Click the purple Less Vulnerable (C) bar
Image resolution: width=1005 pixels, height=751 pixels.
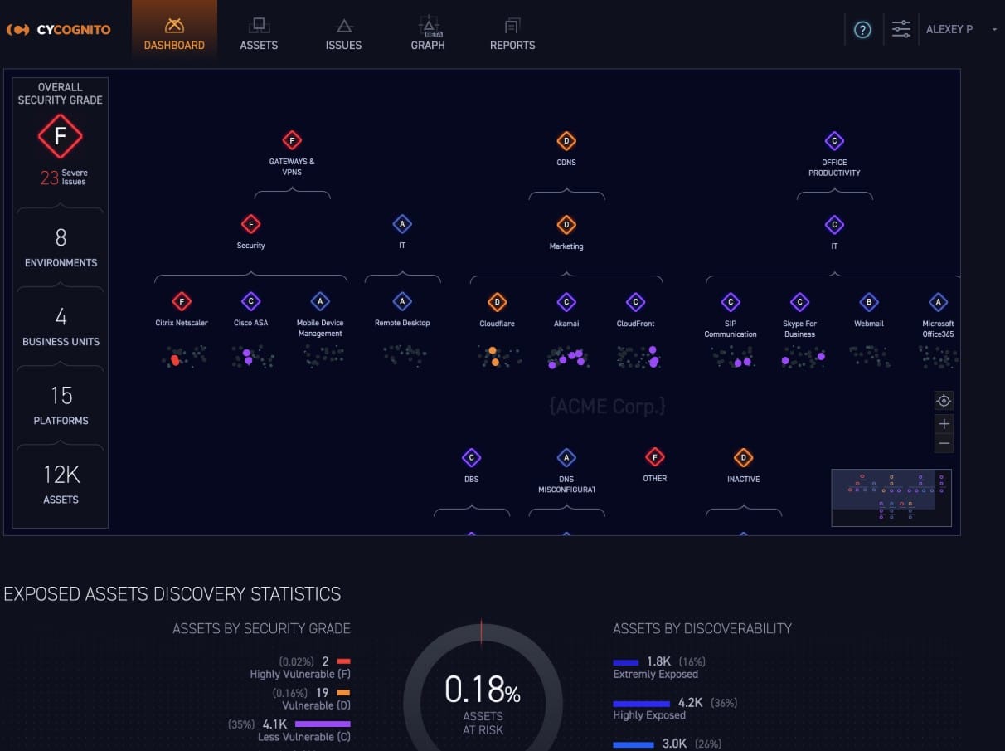coord(323,724)
